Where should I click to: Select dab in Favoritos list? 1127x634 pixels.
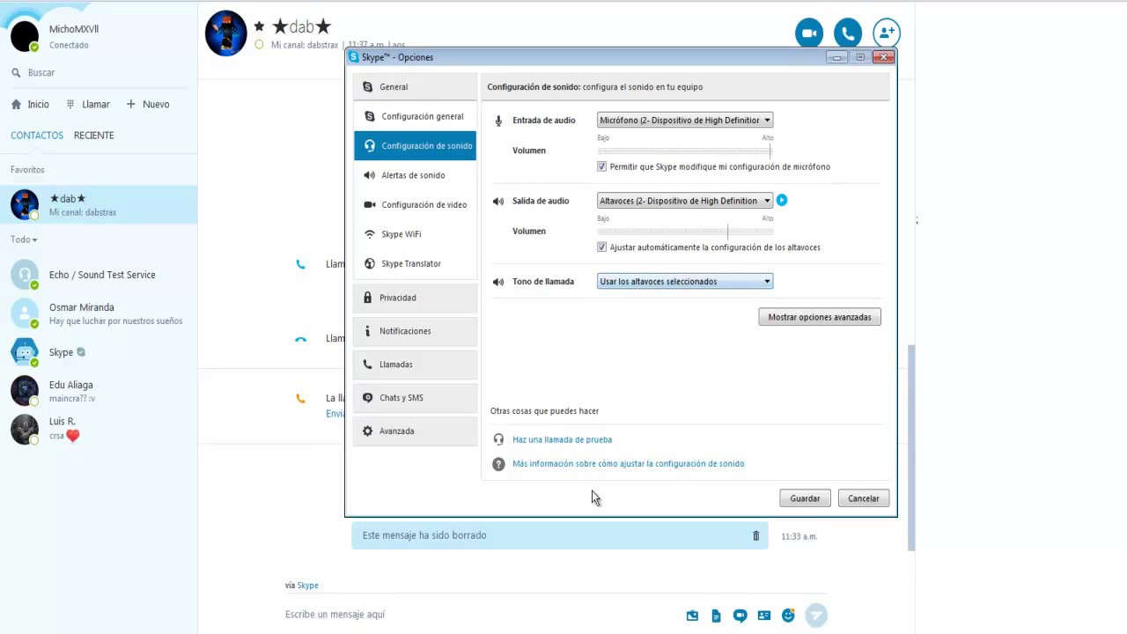(x=99, y=204)
